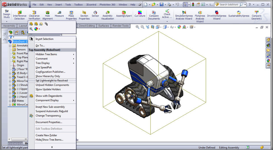Open the Hidden Tree Items submenu
This screenshot has width=273, height=150.
point(52,54)
